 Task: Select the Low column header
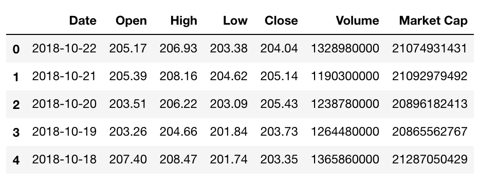(x=235, y=21)
